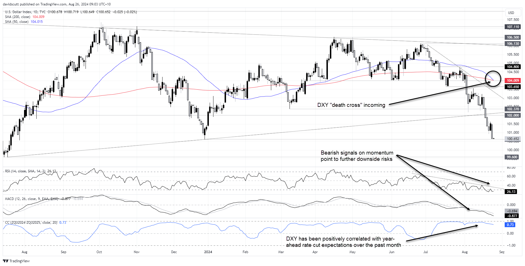The image size is (525, 266).
Task: Click the RSI (14, close, SMA, 14, 2) legend
Action: pos(25,171)
